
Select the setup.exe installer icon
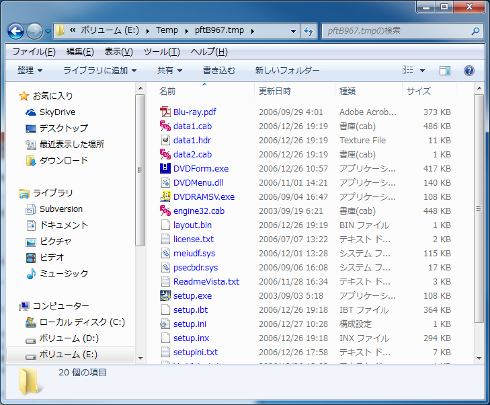pyautogui.click(x=165, y=295)
